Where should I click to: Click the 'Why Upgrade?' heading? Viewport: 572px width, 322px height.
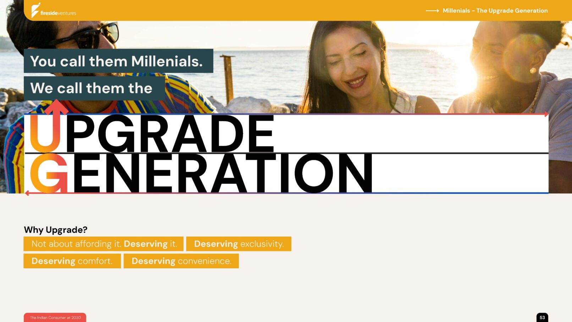56,230
